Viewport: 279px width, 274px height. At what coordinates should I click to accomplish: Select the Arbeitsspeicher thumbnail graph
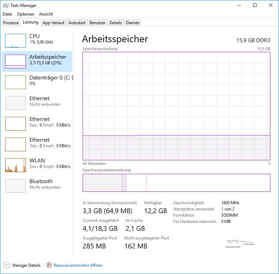[x=16, y=62]
